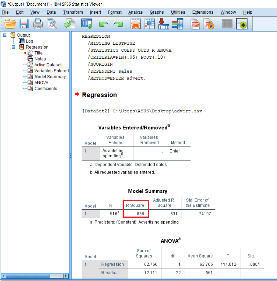The image size is (277, 281).
Task: Select Coefficients in the outline tree
Action: pyautogui.click(x=46, y=88)
